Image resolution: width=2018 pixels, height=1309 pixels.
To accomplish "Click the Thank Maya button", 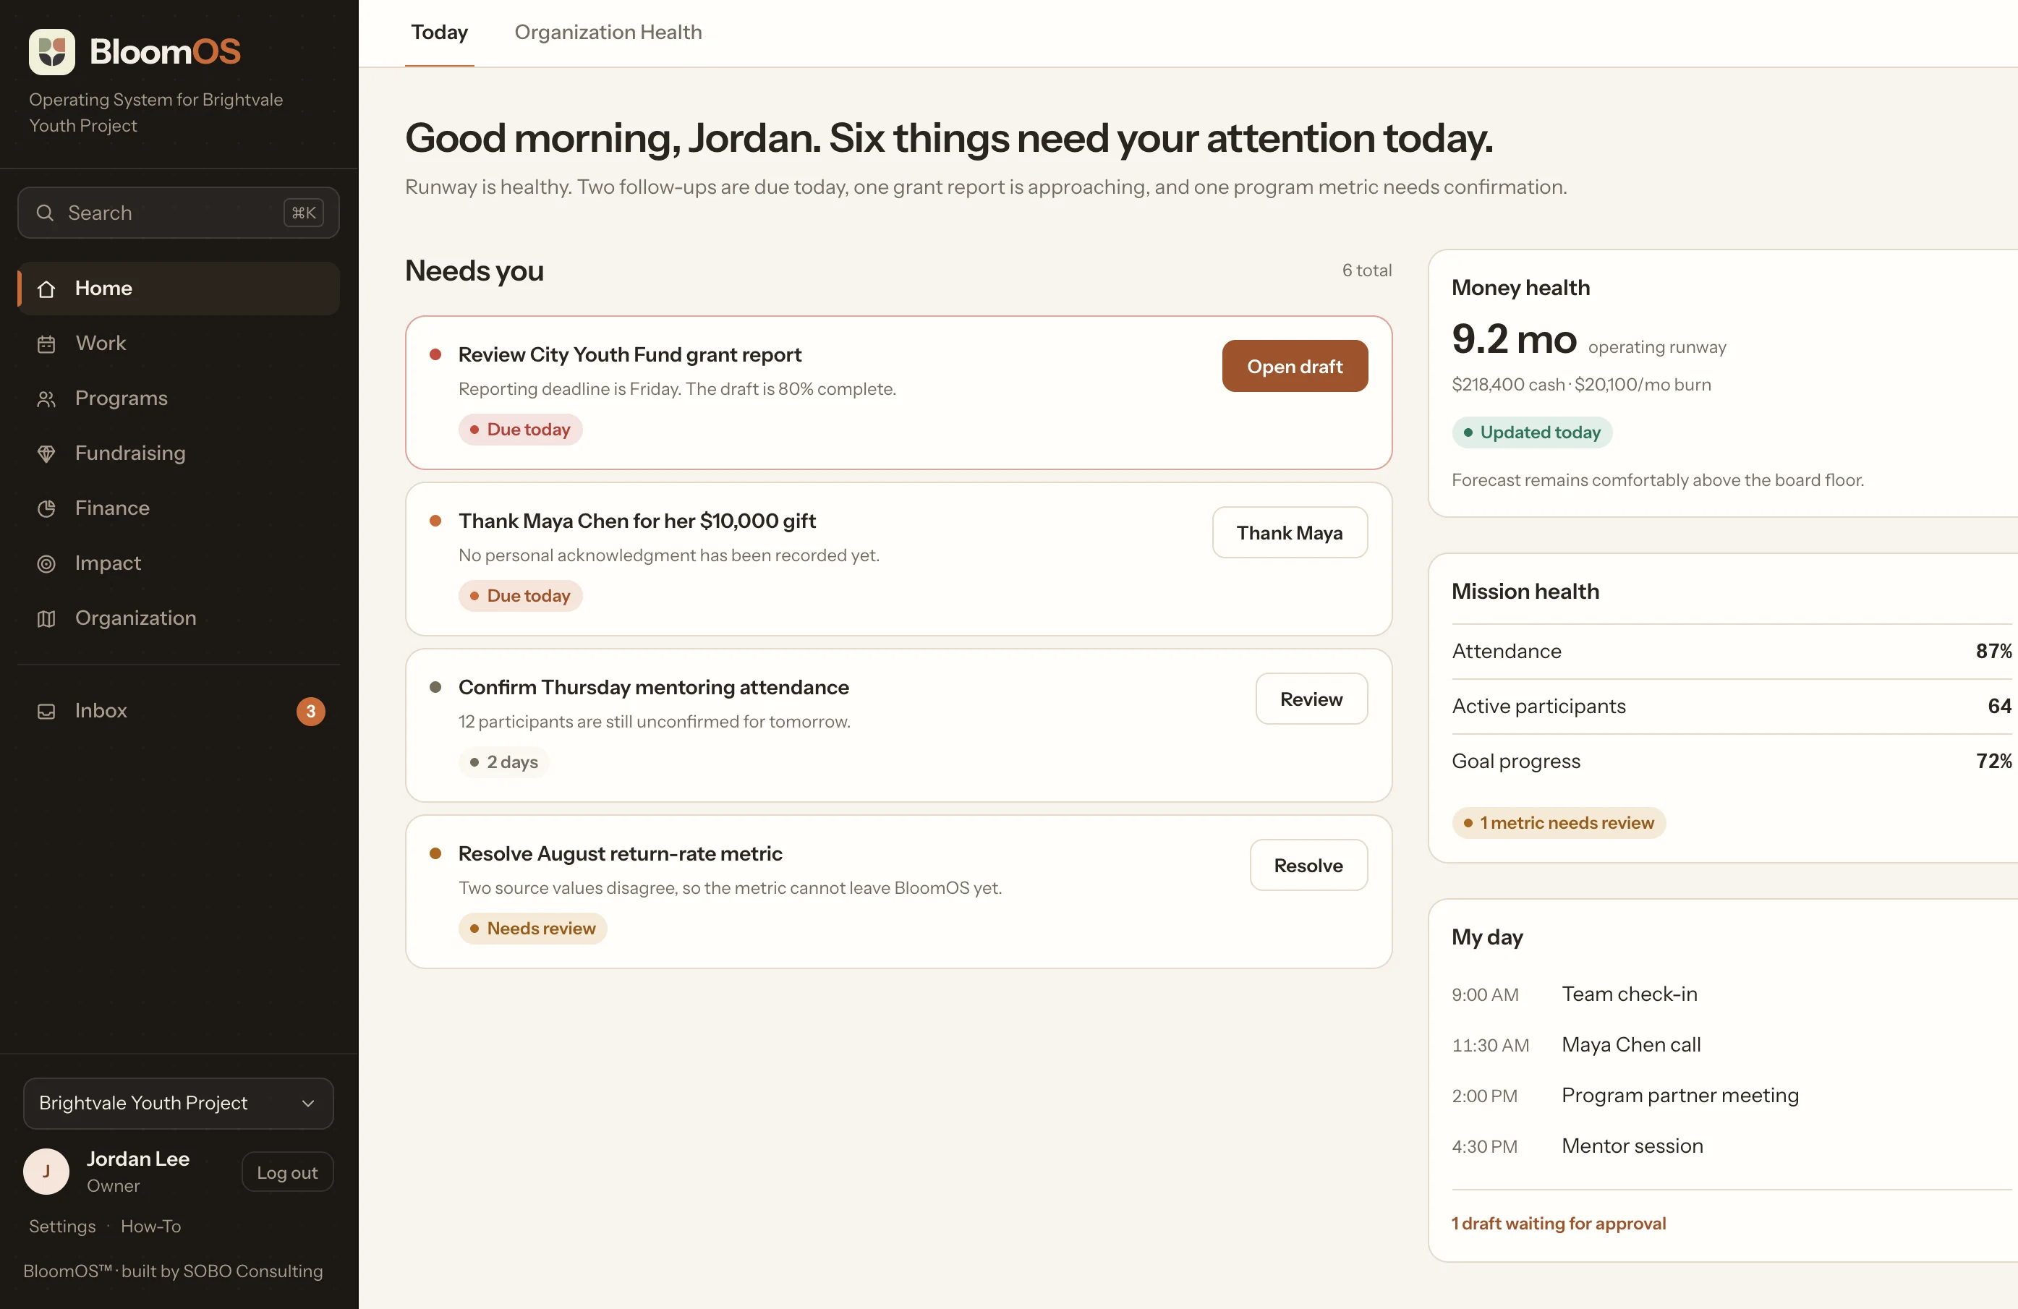I will tap(1289, 532).
